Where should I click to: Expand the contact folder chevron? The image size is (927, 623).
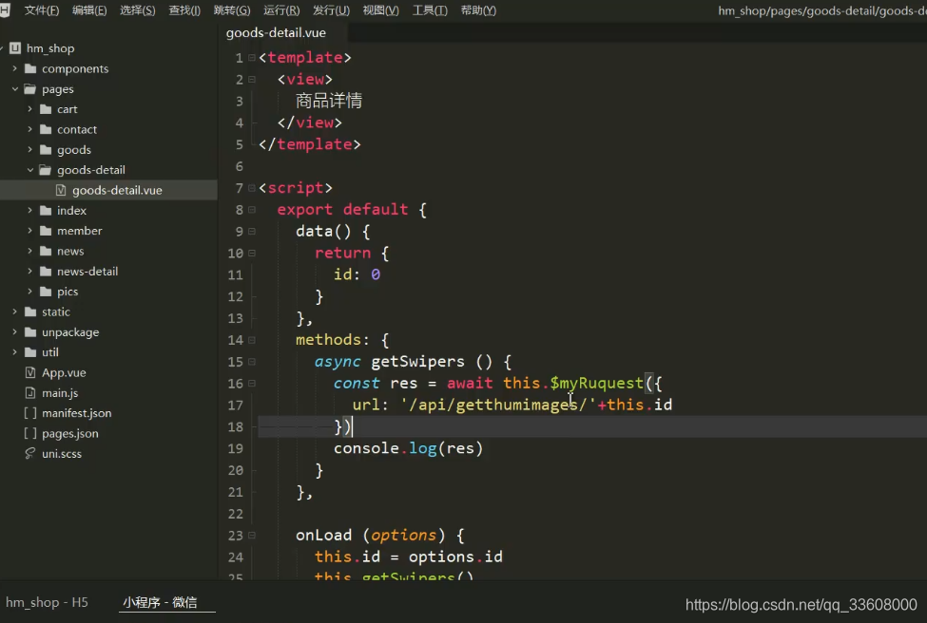click(x=30, y=129)
